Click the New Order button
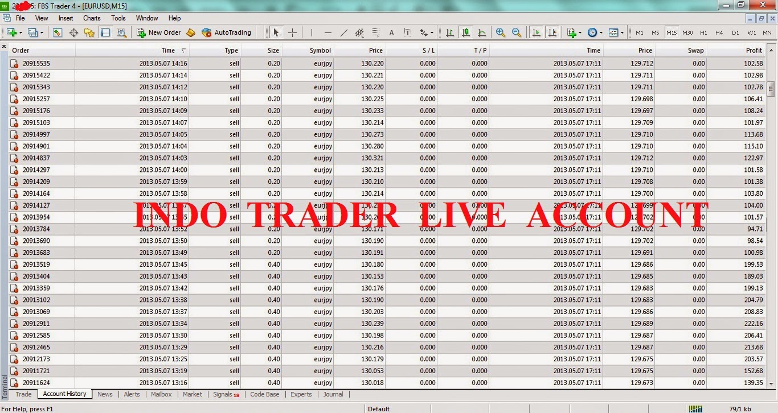Image resolution: width=778 pixels, height=413 pixels. pos(159,32)
